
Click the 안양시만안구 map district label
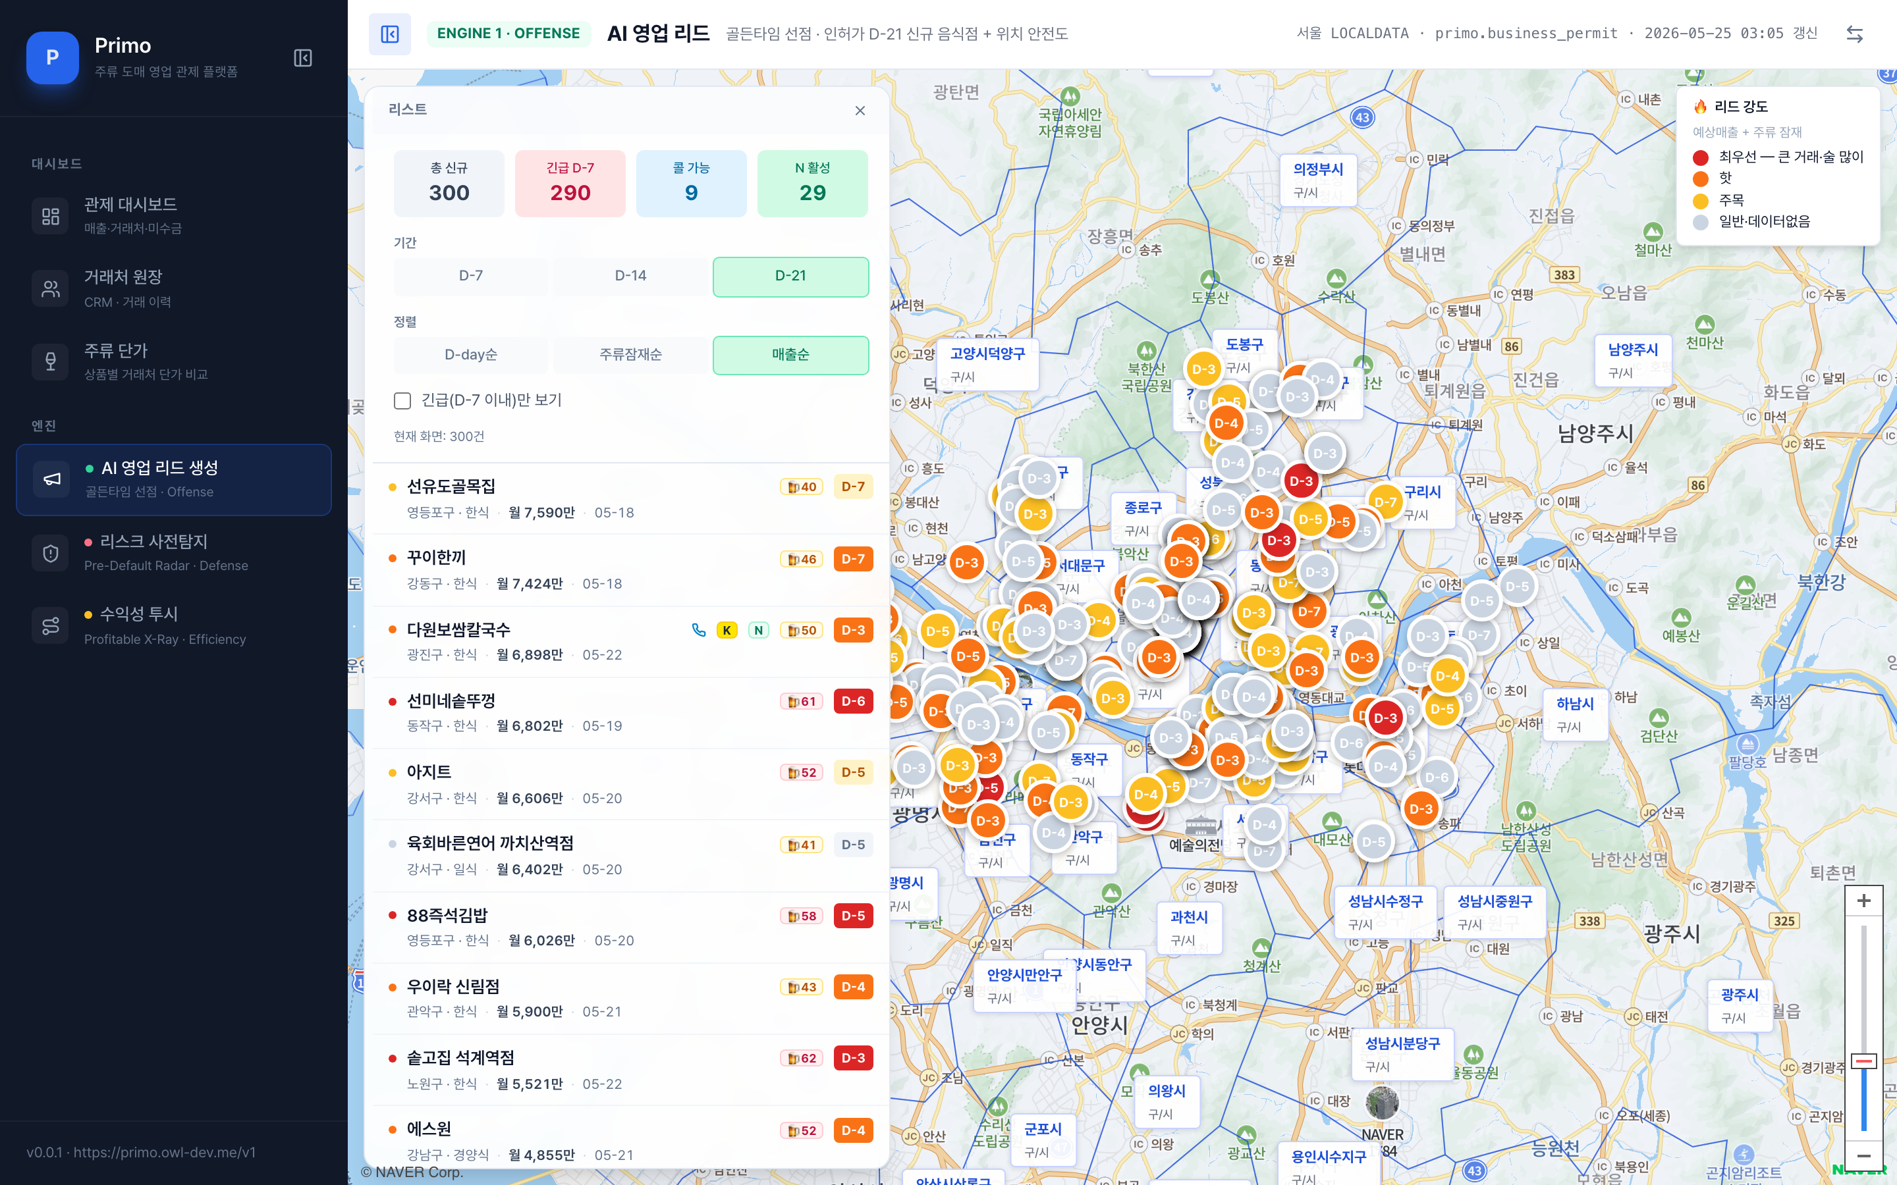point(1024,986)
